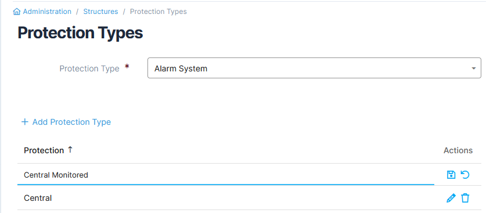Click the Add Protection Type link

tap(66, 122)
